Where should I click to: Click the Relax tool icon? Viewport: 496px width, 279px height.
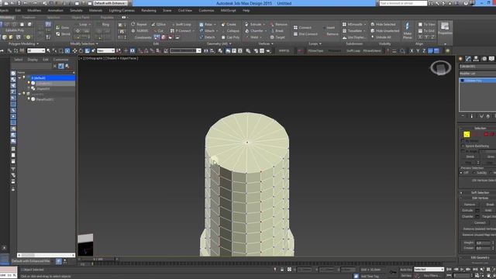pos(201,24)
